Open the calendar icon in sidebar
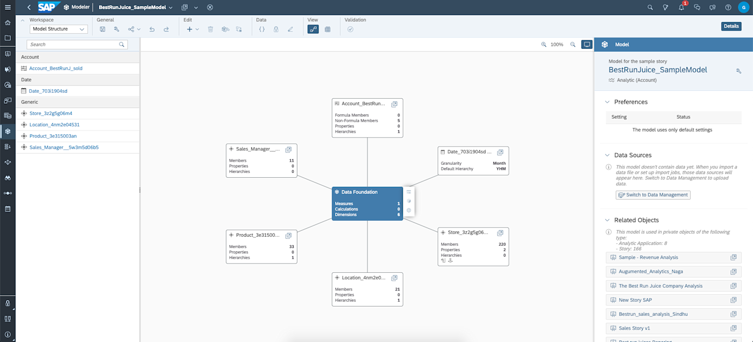The width and height of the screenshot is (753, 342). 8,209
